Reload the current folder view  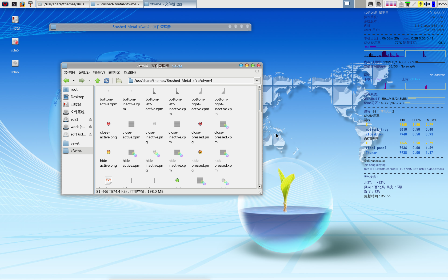tap(107, 81)
